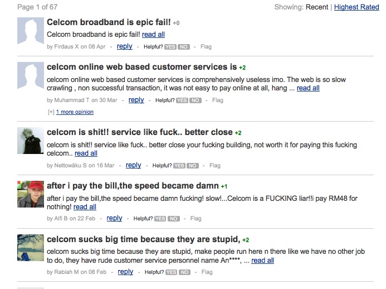Viewport: 386px width, 289px height.
Task: Select the Recent sorting option
Action: (317, 7)
